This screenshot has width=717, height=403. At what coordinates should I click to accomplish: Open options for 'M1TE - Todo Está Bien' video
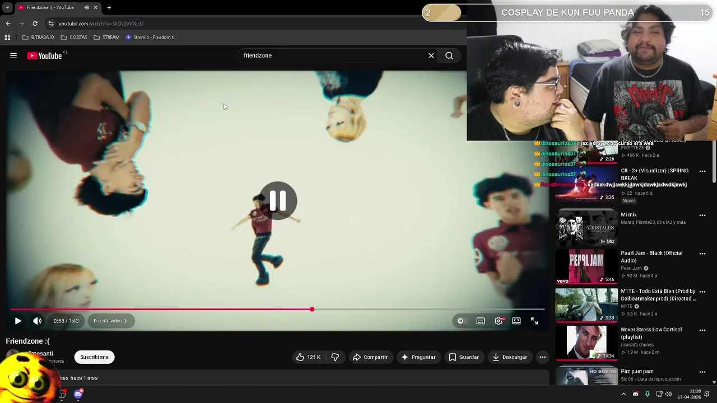pos(702,292)
